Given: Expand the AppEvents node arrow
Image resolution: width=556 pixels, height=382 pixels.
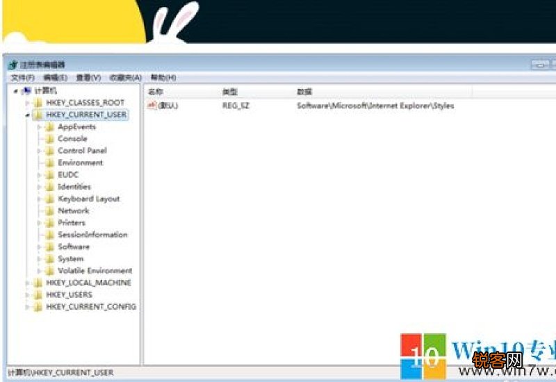Looking at the screenshot, I should (39, 127).
